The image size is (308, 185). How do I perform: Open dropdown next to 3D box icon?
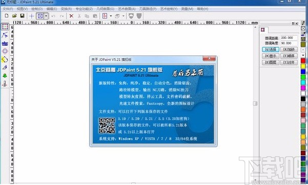click(x=124, y=16)
